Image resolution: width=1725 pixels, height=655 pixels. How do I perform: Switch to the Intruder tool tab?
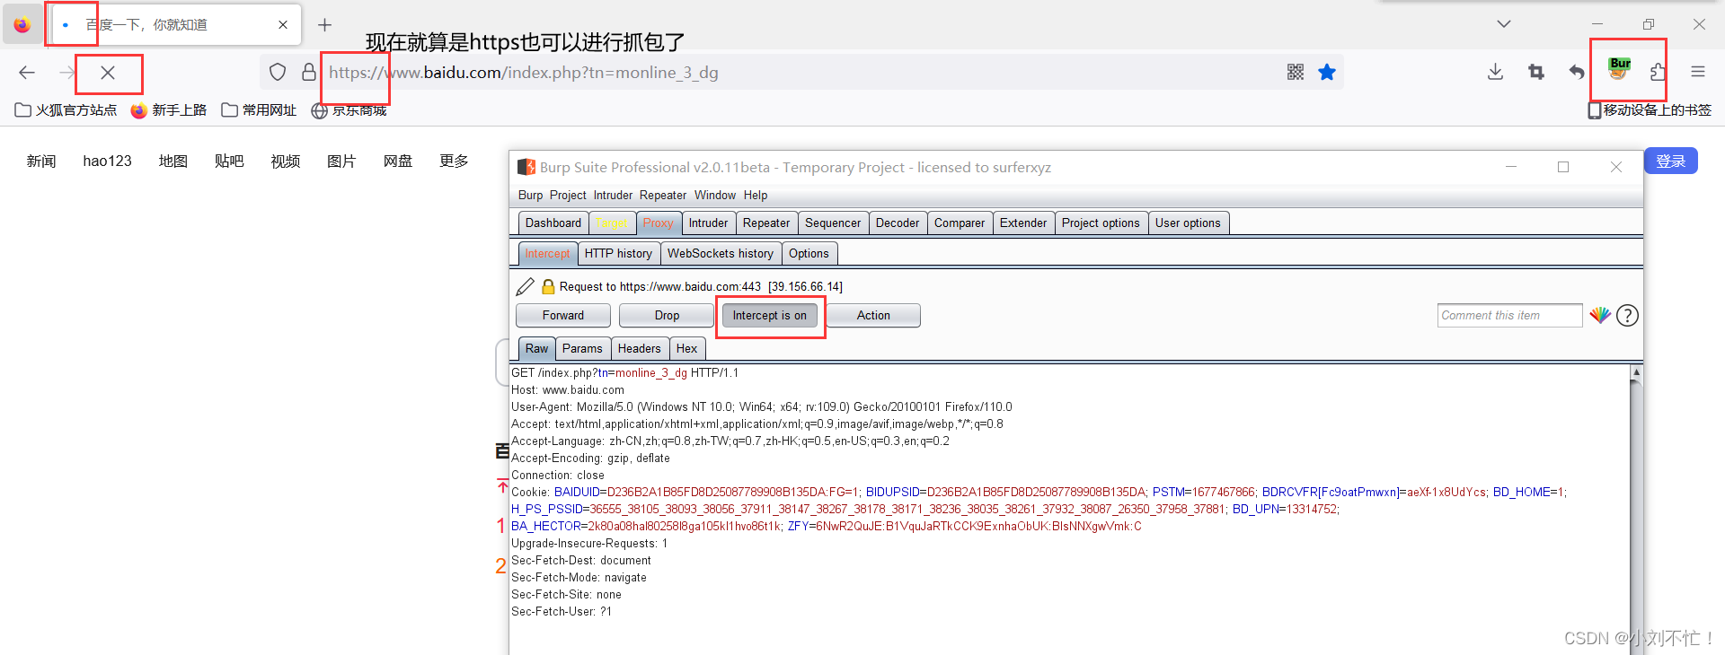pos(708,223)
